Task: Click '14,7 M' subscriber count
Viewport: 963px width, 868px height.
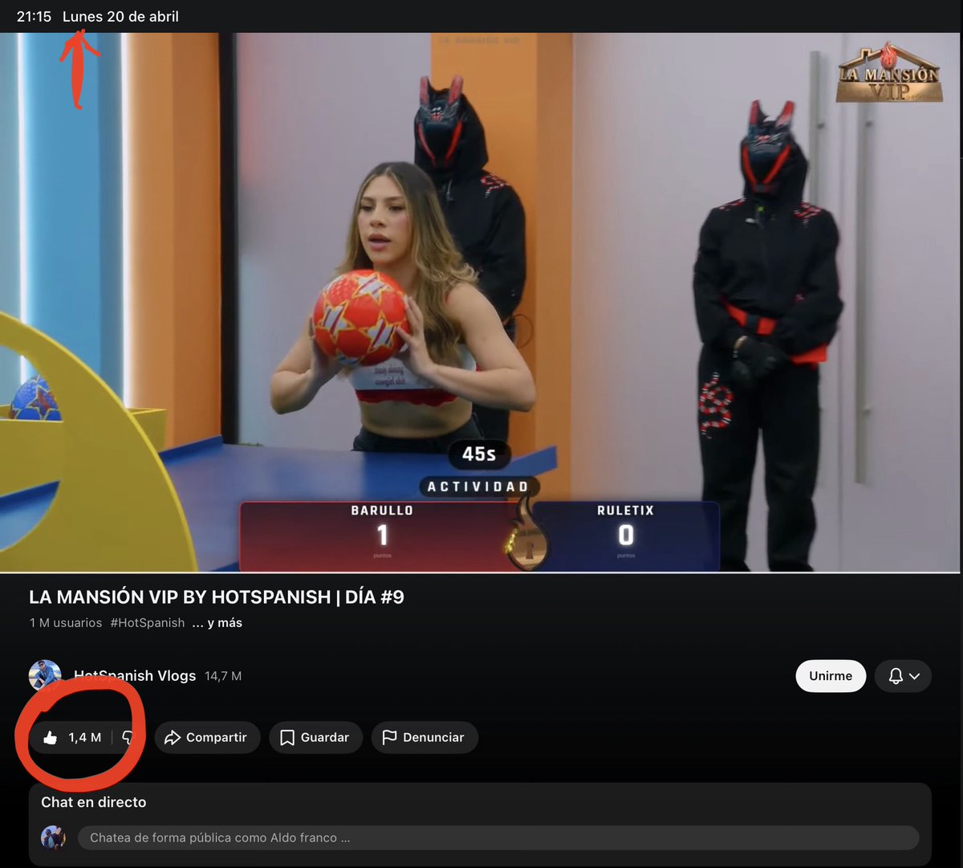Action: coord(223,676)
